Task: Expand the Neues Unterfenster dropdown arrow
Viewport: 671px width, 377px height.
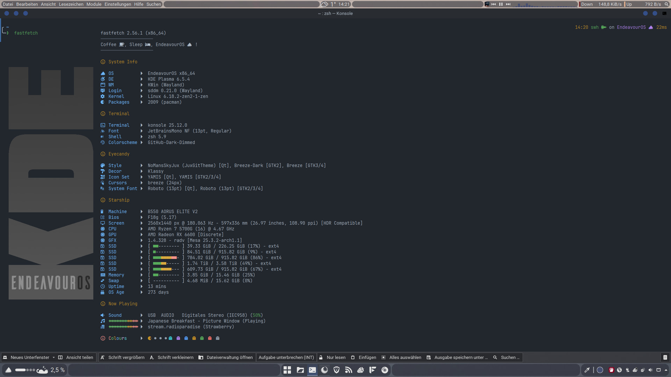Action: 53,357
